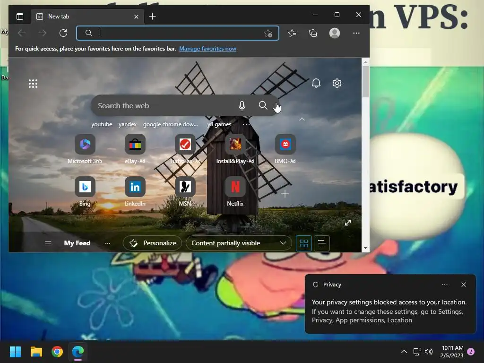Open the Netflix quick link
The image size is (484, 363).
click(235, 191)
